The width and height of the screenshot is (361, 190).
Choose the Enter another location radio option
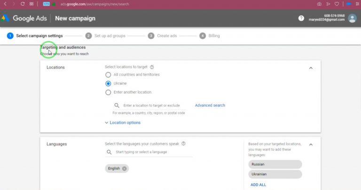click(x=108, y=92)
